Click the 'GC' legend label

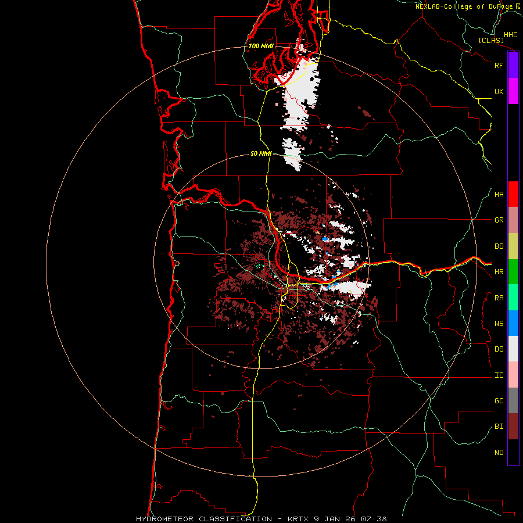tap(499, 401)
